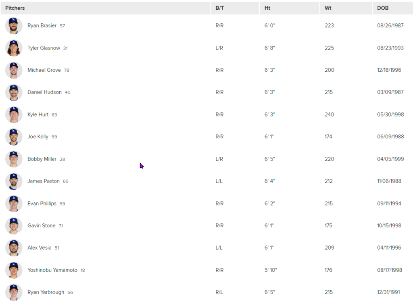Click Ryan Brasier's headshot photo
This screenshot has width=413, height=302.
(14, 26)
